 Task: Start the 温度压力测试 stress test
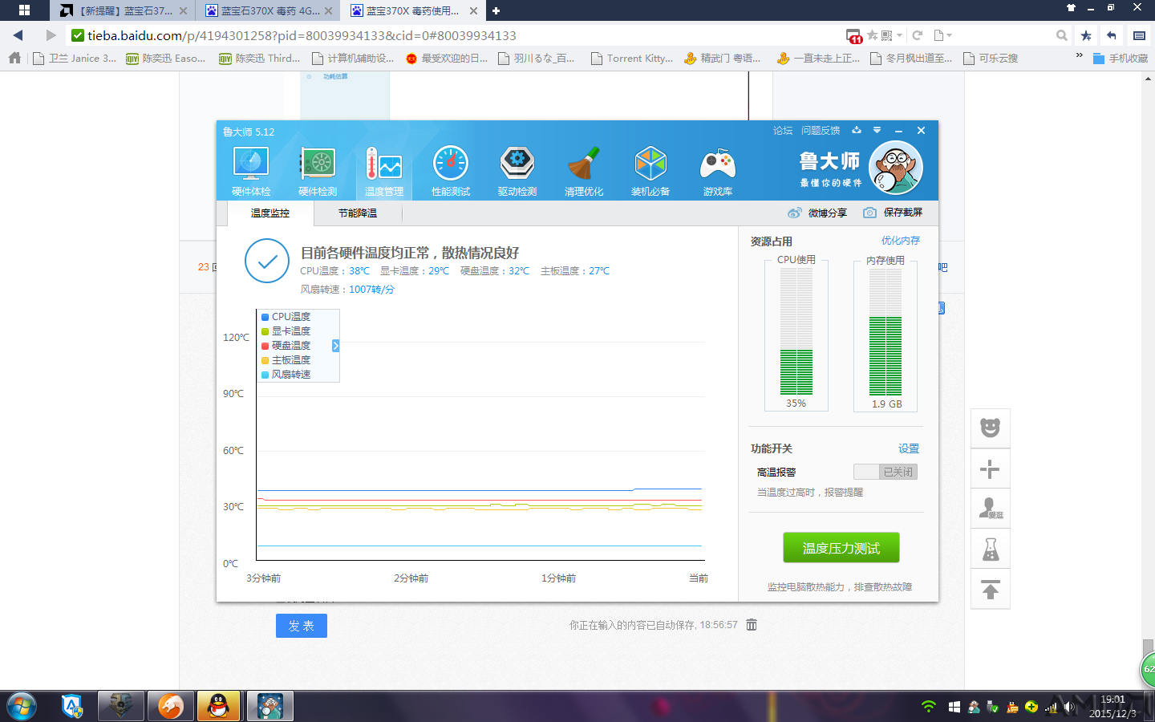[841, 548]
